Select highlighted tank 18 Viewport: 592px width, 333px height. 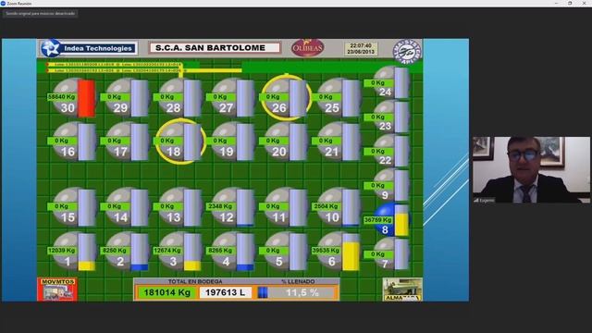click(180, 142)
